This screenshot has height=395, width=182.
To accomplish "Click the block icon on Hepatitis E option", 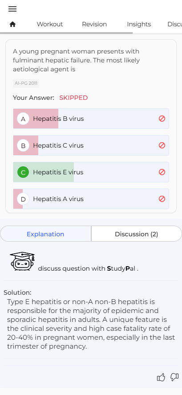I will pyautogui.click(x=162, y=172).
